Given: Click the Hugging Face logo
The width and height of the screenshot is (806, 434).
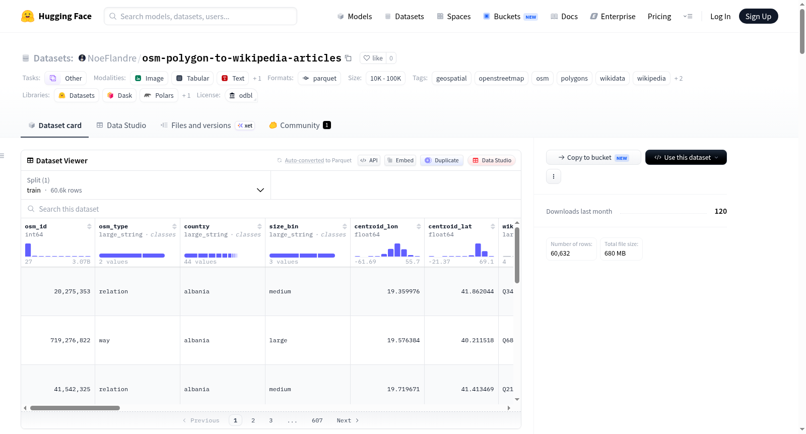Looking at the screenshot, I should click(56, 16).
